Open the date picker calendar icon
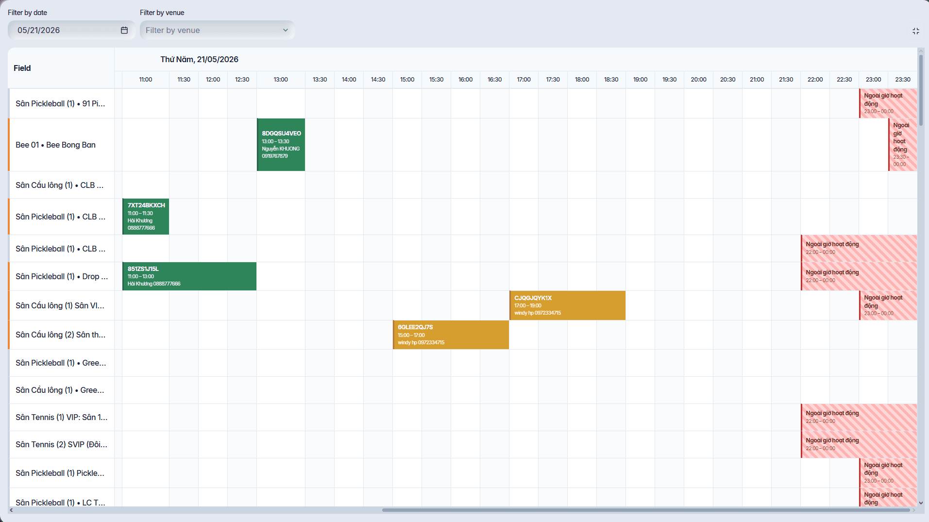Viewport: 929px width, 522px height. [124, 30]
